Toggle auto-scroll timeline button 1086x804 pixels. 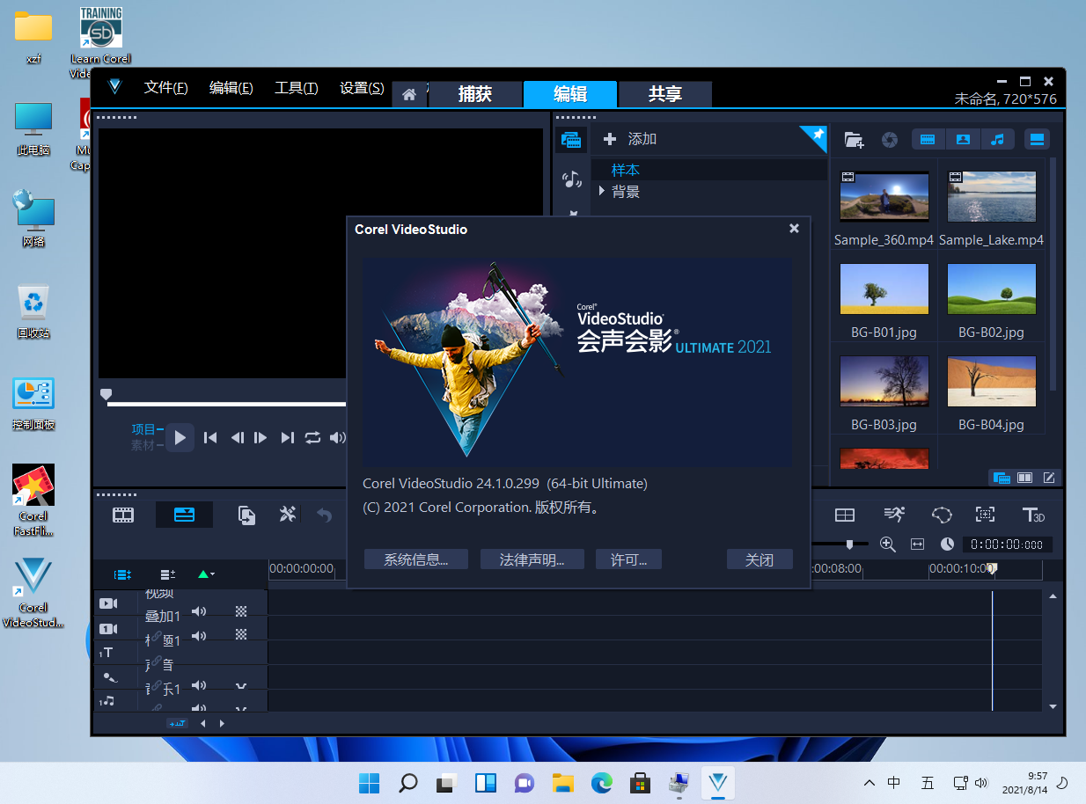(x=177, y=723)
